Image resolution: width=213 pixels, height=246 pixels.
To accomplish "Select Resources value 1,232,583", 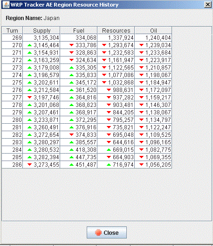I will (121, 53).
